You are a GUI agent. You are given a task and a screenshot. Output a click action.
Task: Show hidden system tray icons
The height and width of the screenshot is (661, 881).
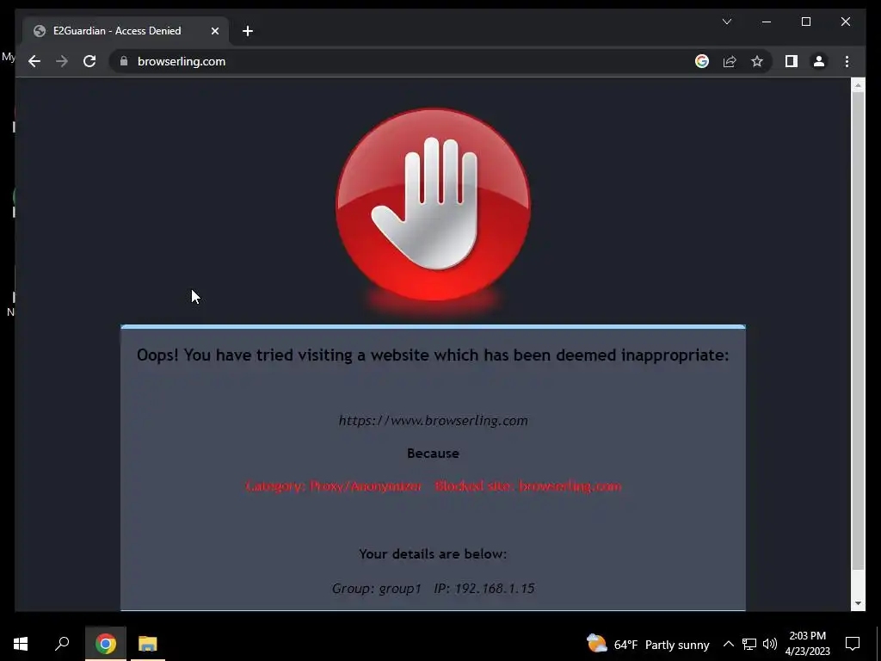click(728, 644)
